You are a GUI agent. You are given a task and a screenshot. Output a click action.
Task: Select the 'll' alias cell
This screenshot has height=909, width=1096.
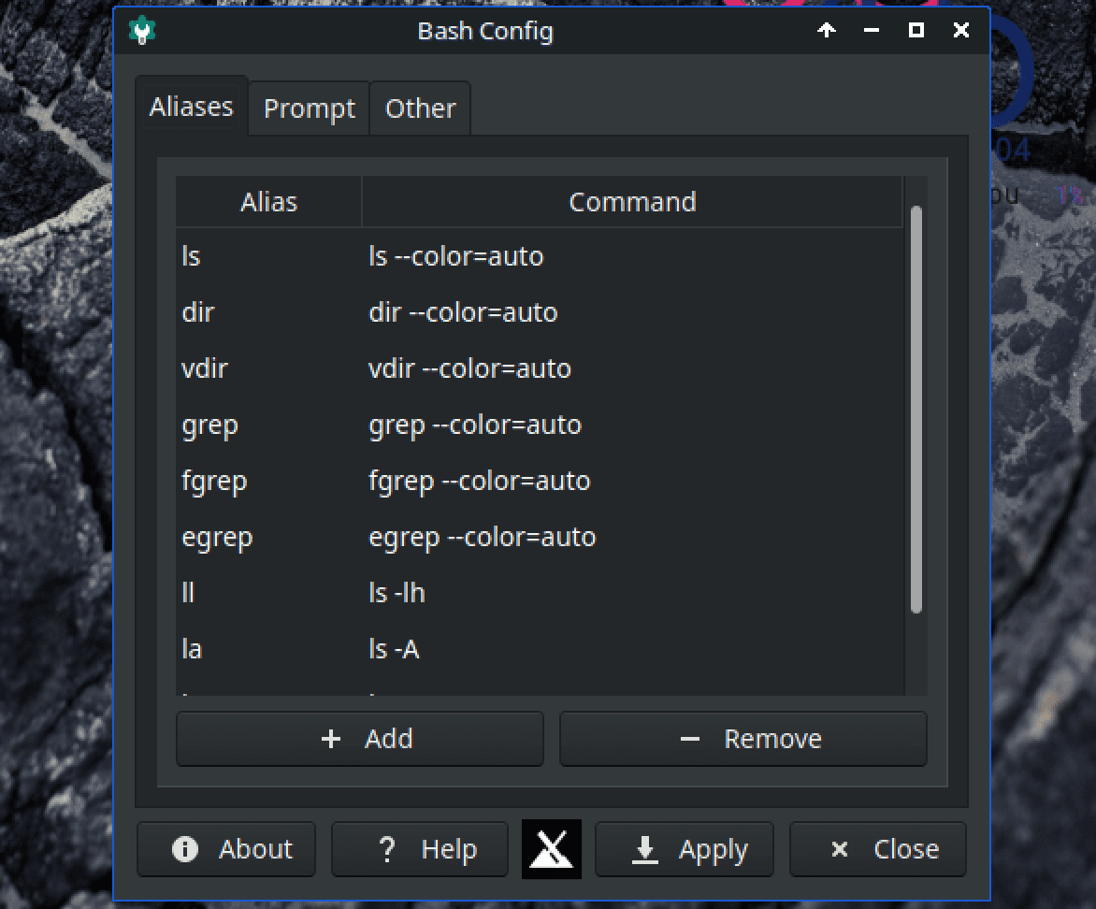tap(268, 593)
